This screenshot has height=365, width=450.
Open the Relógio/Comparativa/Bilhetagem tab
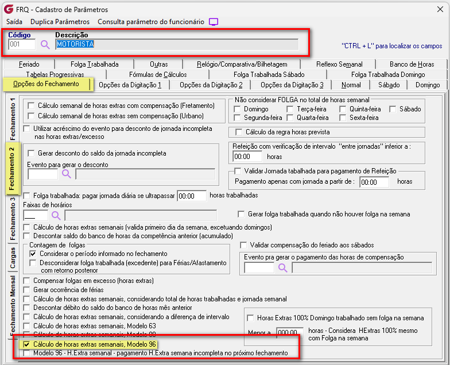coord(242,64)
